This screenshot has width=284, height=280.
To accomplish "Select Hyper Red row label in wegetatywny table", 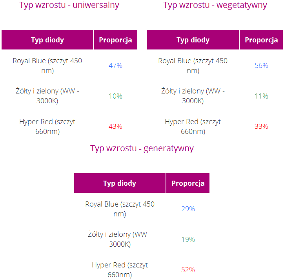I will click(193, 126).
